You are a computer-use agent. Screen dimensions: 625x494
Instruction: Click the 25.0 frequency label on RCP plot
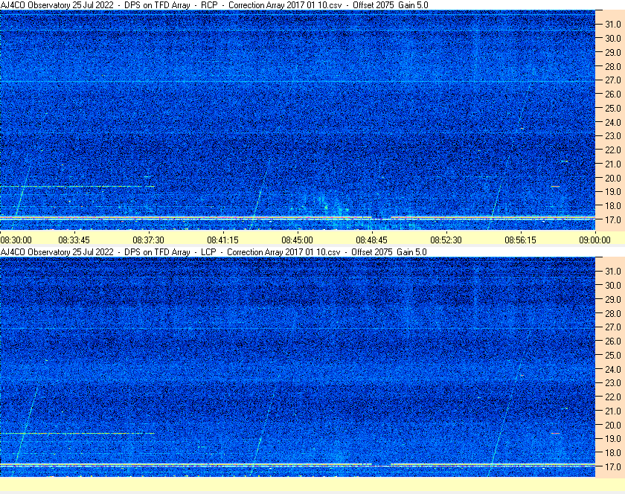(613, 108)
